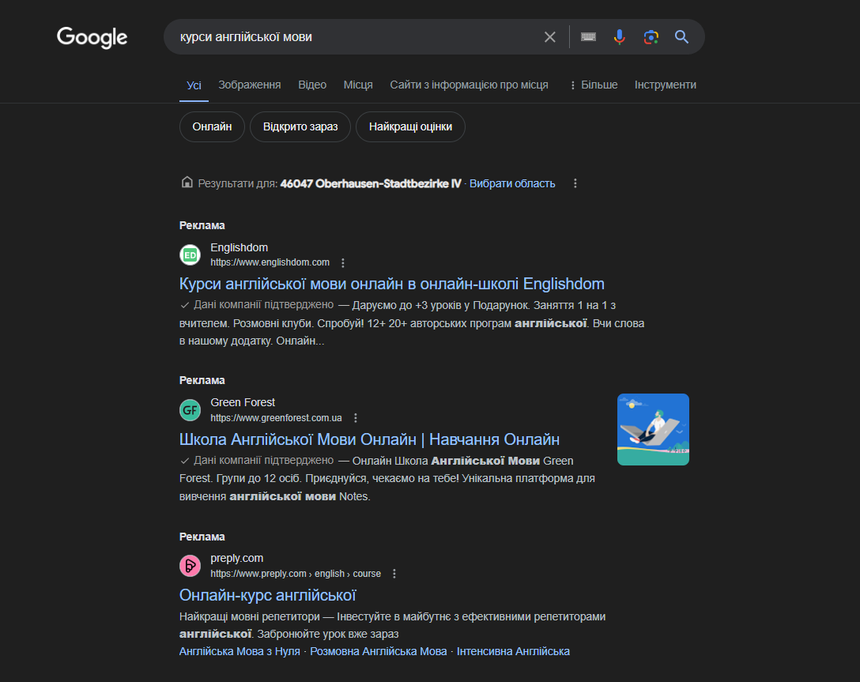Open Школа Англійської Мови Онлайн link
The width and height of the screenshot is (860, 682).
point(369,439)
